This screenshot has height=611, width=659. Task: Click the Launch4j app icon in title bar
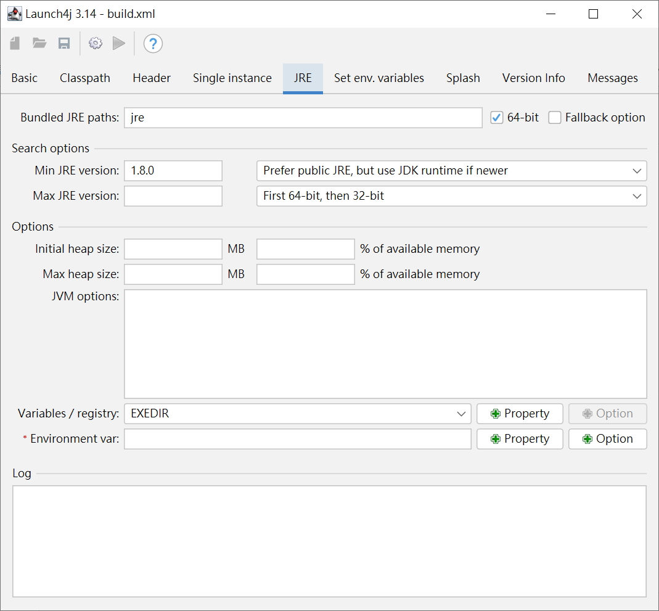click(14, 14)
